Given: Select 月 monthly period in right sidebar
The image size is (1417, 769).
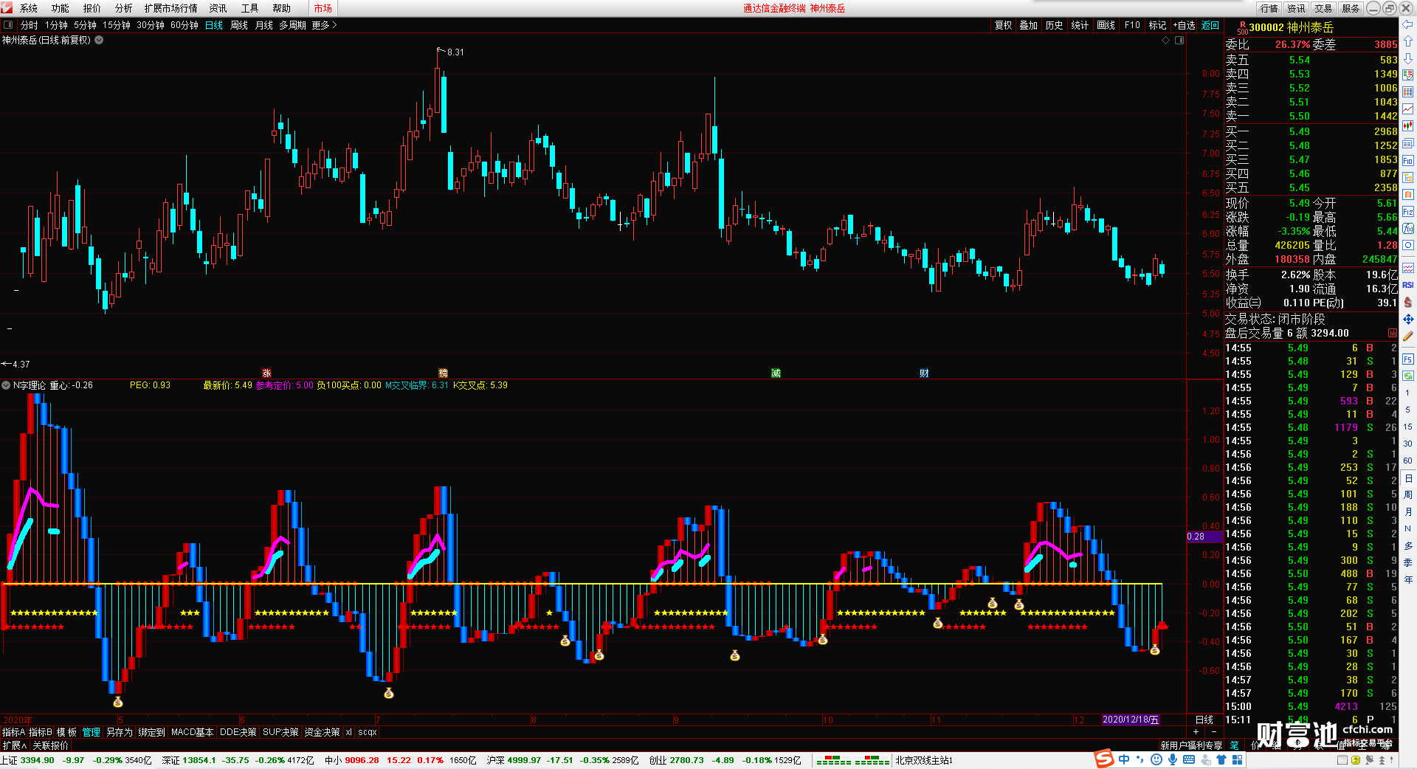Looking at the screenshot, I should pyautogui.click(x=1408, y=511).
